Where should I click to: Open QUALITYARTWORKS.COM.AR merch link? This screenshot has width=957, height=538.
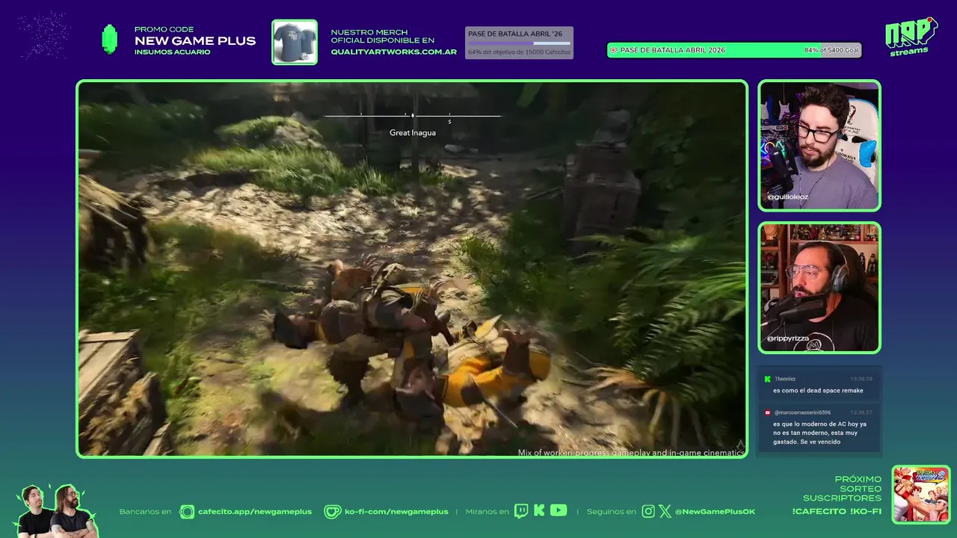[x=394, y=52]
